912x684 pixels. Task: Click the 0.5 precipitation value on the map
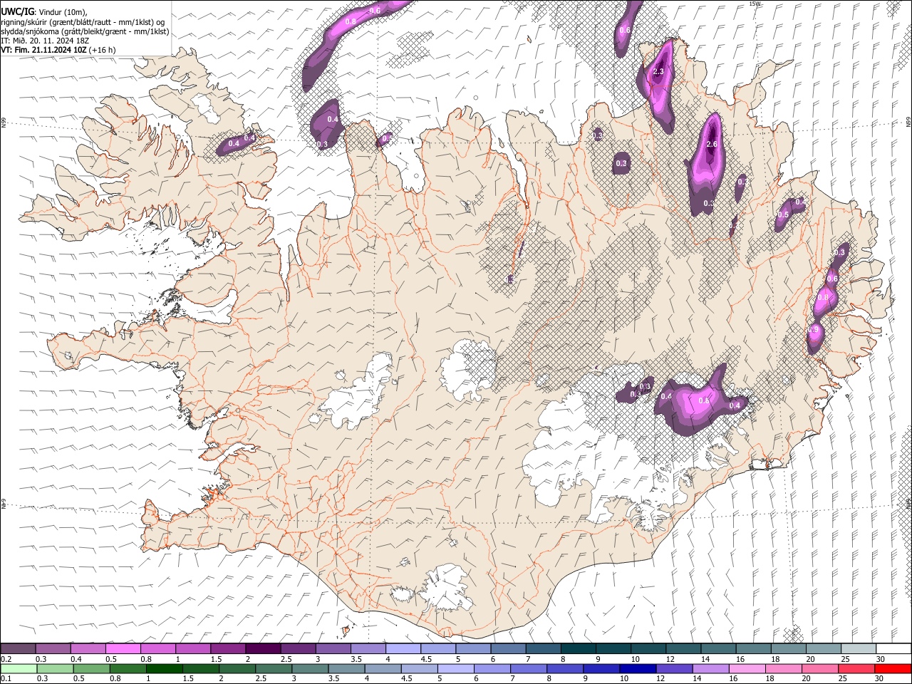[x=783, y=214]
